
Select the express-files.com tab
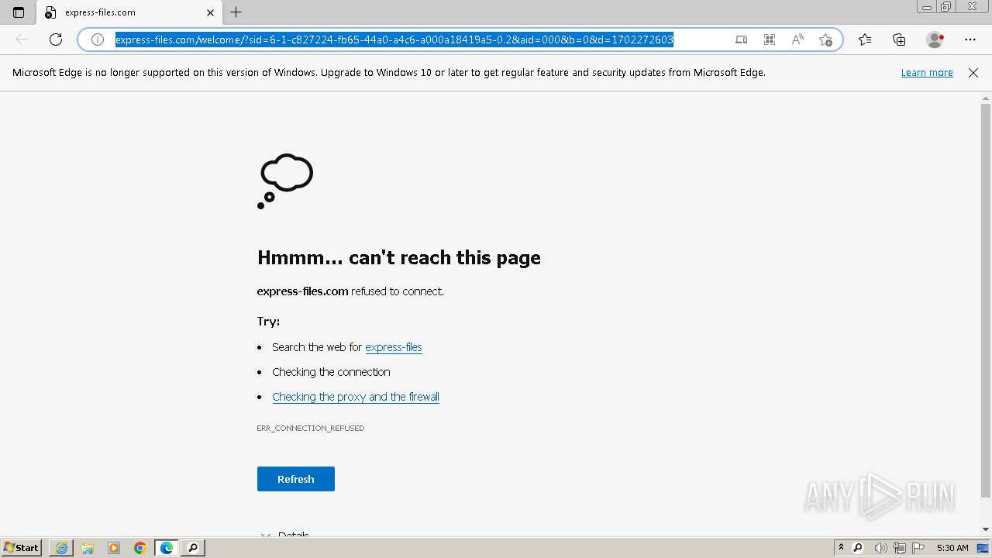pyautogui.click(x=129, y=12)
